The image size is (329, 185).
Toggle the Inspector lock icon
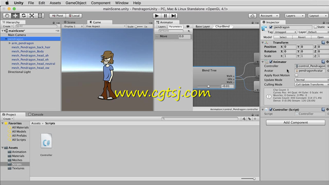(324, 23)
